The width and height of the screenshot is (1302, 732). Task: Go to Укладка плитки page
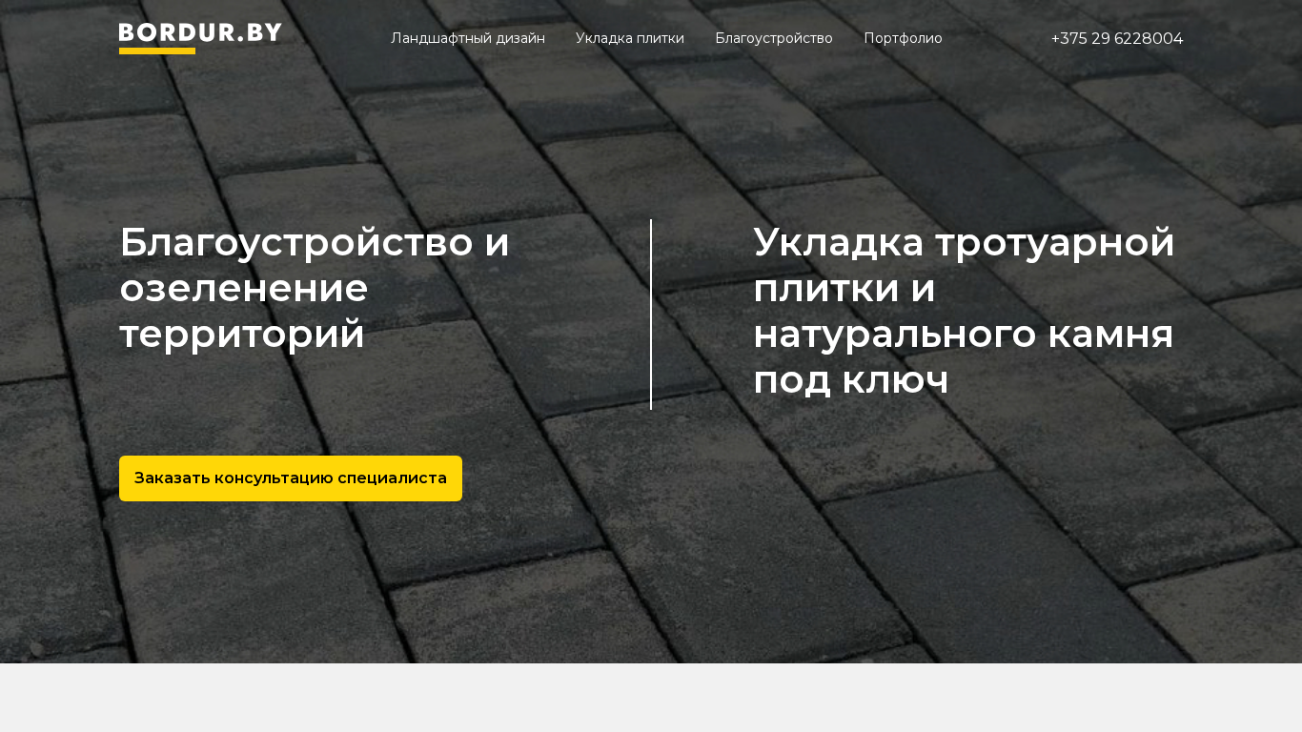pos(630,38)
